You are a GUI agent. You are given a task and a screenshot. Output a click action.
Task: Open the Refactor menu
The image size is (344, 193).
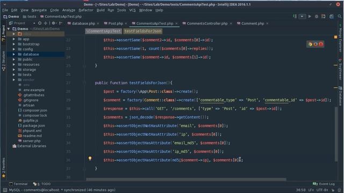coord(86,10)
